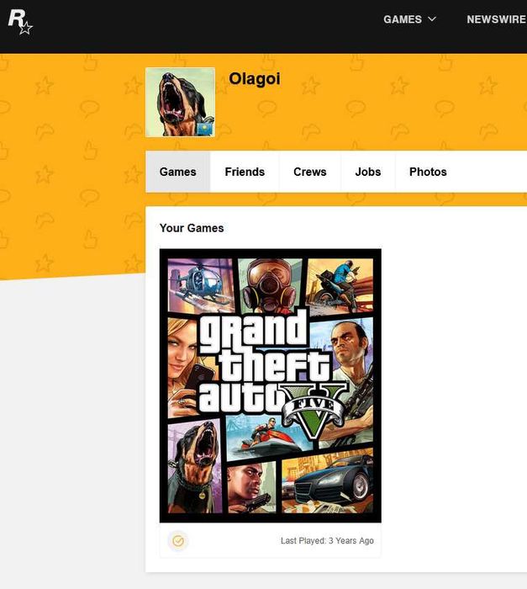The image size is (527, 589).
Task: Select the Jobs tab
Action: pos(368,172)
